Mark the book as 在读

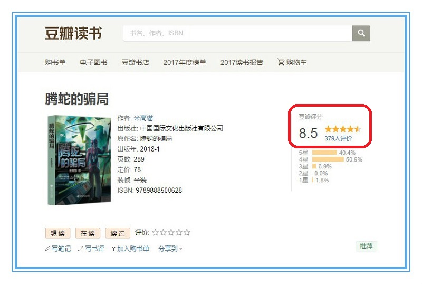tap(88, 233)
